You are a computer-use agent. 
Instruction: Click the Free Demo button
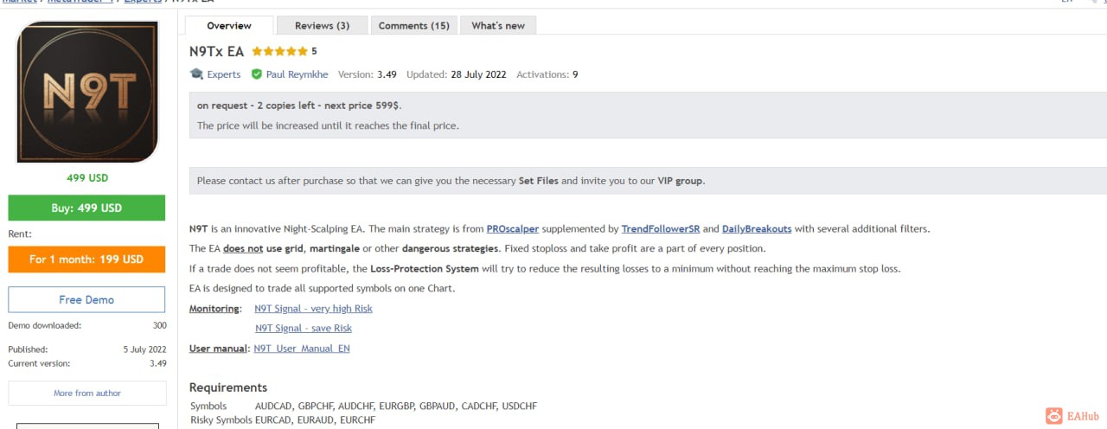coord(86,299)
